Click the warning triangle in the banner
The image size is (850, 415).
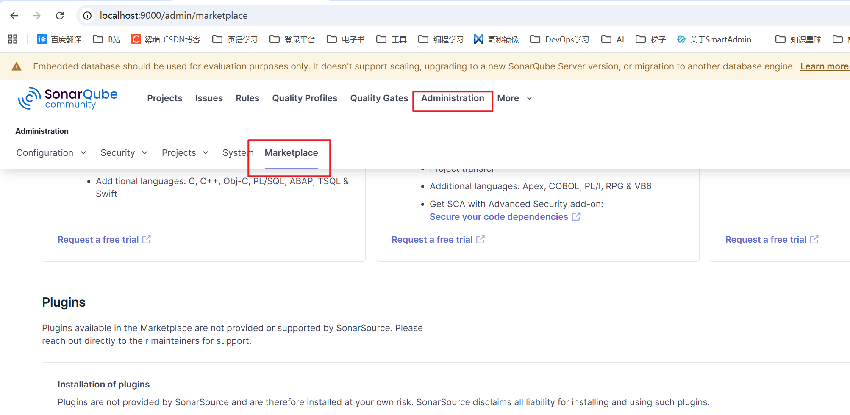[x=17, y=66]
